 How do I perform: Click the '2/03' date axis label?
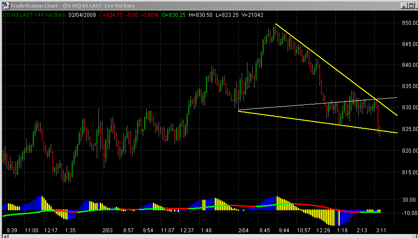[107, 230]
